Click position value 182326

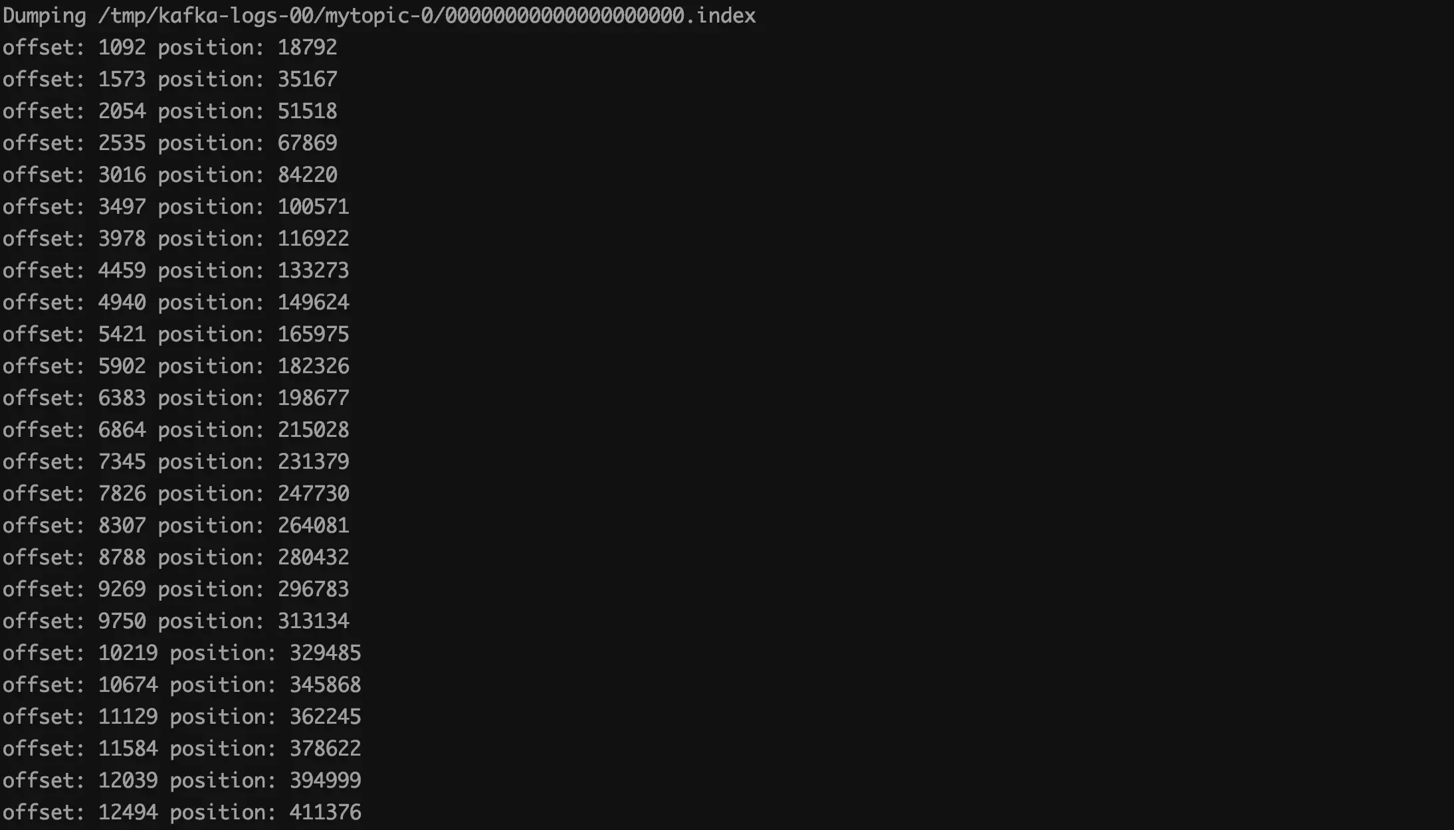click(x=313, y=366)
